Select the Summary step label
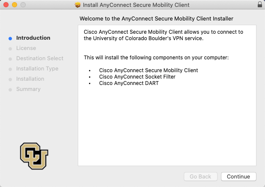The width and height of the screenshot is (265, 187). [x=28, y=89]
